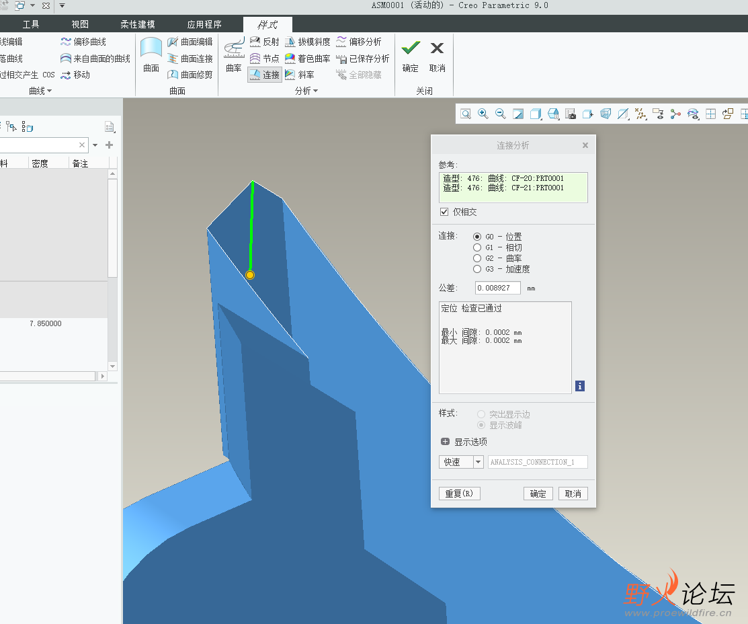Open the 快速 analysis type dropdown
The width and height of the screenshot is (748, 624).
click(x=479, y=462)
